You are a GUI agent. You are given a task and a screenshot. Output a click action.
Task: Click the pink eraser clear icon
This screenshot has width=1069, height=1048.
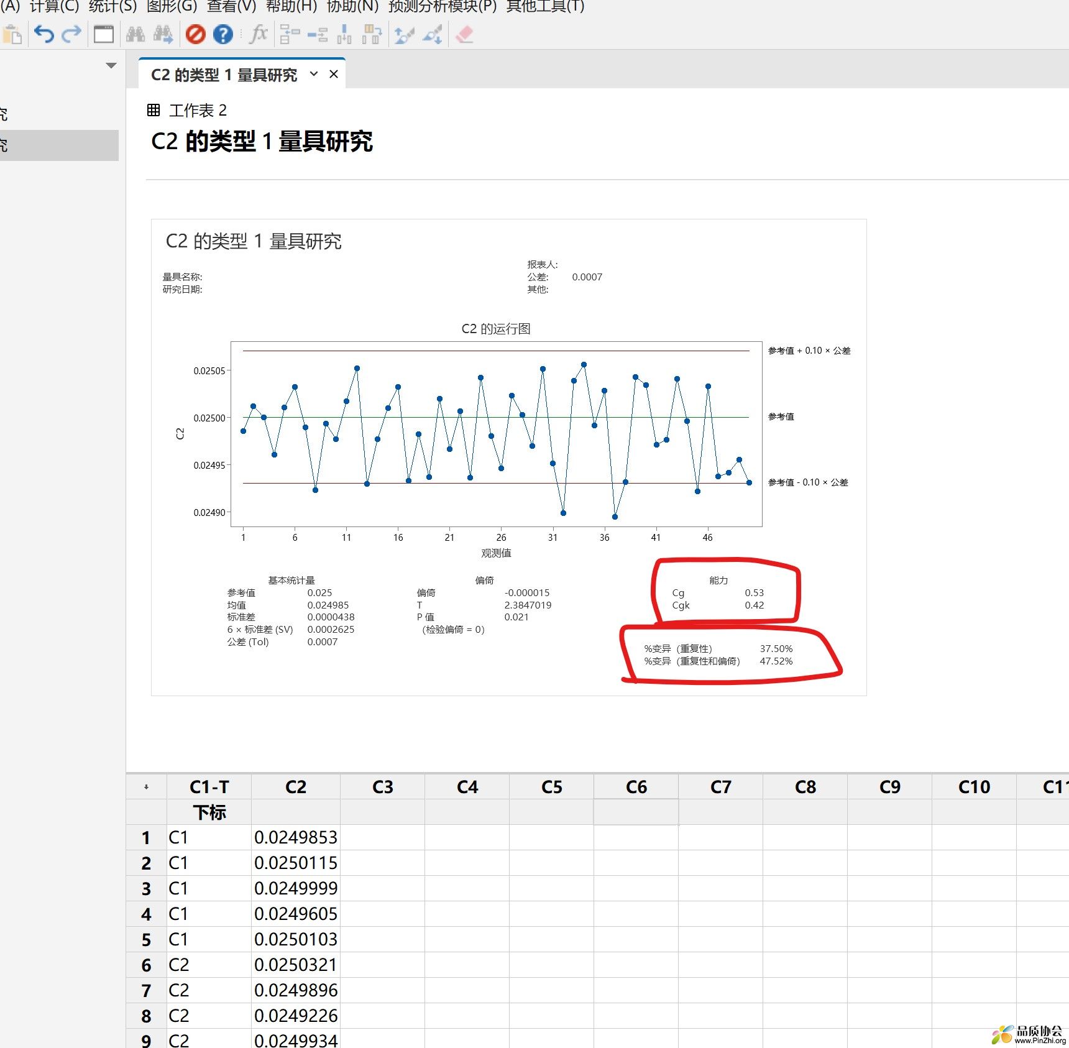[464, 34]
